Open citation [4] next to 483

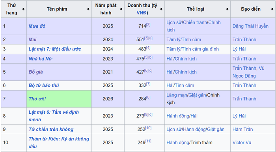148,48
